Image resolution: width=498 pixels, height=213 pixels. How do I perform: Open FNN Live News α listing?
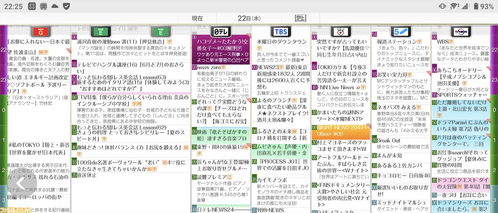pos(341,96)
